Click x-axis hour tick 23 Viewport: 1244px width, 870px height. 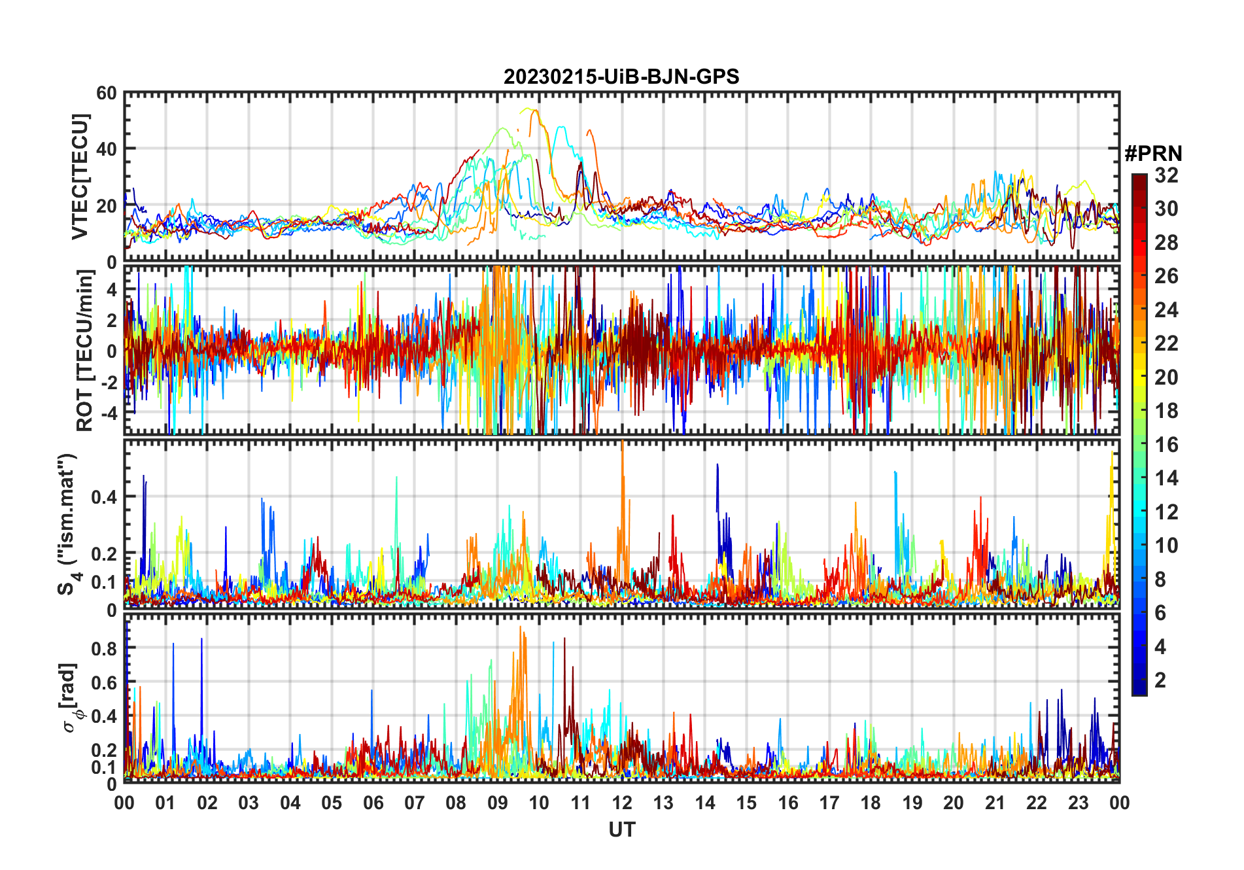[1078, 803]
